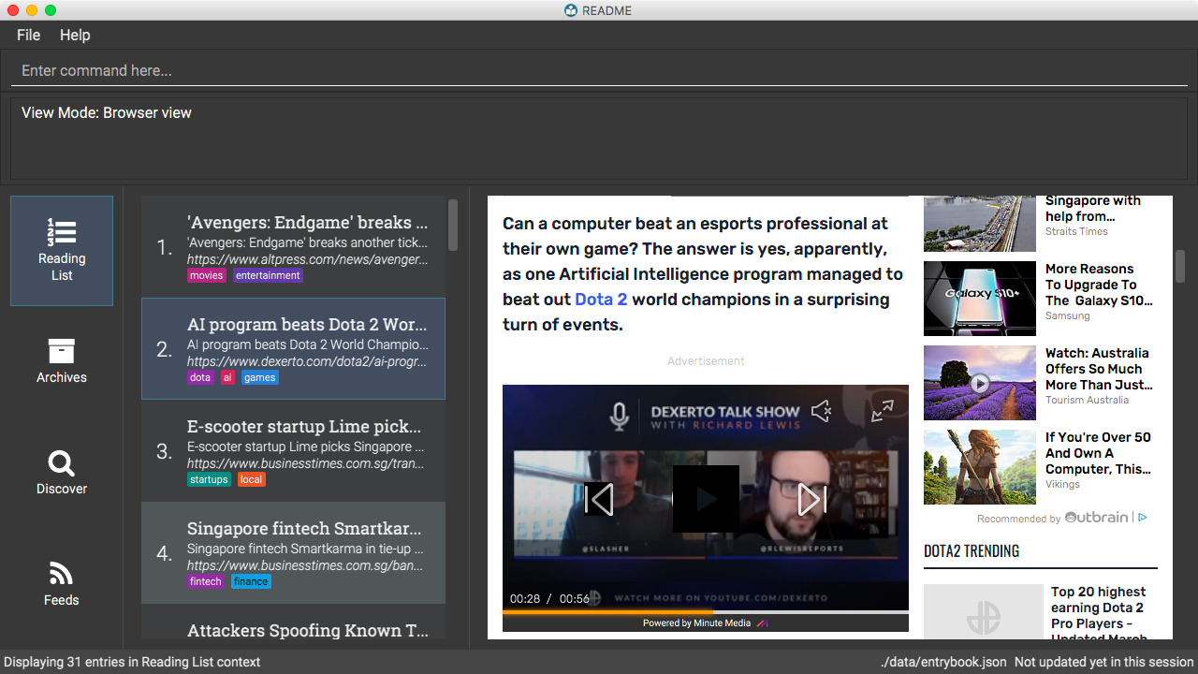
Task: Click the Outbrain arrow icon
Action: click(x=1143, y=517)
